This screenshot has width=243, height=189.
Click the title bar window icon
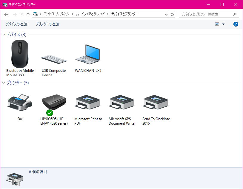click(5, 4)
